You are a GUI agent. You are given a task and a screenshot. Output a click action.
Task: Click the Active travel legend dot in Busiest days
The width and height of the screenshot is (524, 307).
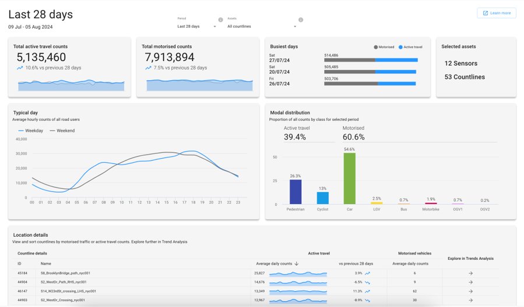[401, 47]
